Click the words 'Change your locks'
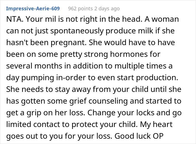 tap(121, 113)
